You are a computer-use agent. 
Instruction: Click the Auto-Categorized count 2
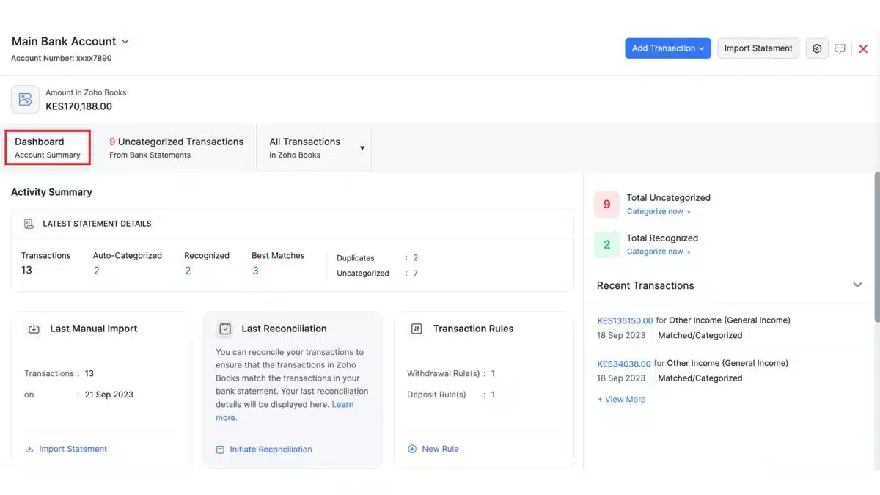[x=96, y=271]
